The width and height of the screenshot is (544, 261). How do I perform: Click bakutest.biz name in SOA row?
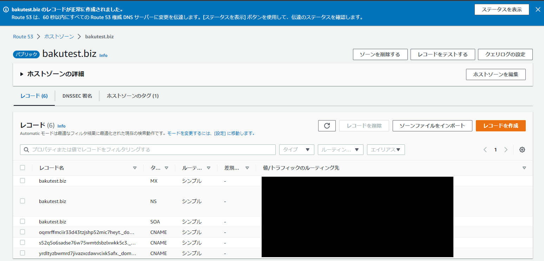pos(53,222)
